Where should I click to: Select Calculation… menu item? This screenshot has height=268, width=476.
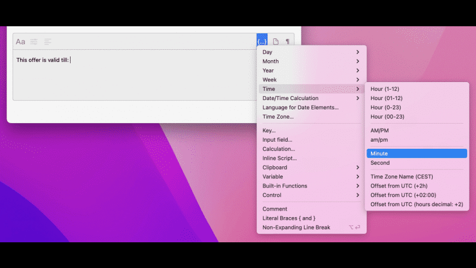(311, 149)
